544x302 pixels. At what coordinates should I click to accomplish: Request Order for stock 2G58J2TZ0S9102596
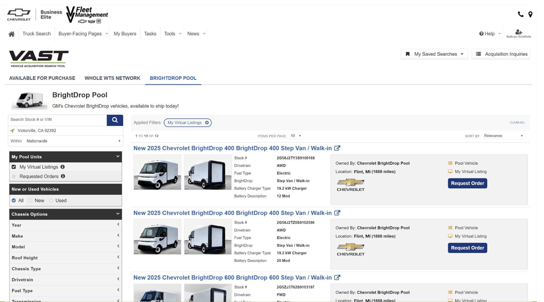click(467, 248)
